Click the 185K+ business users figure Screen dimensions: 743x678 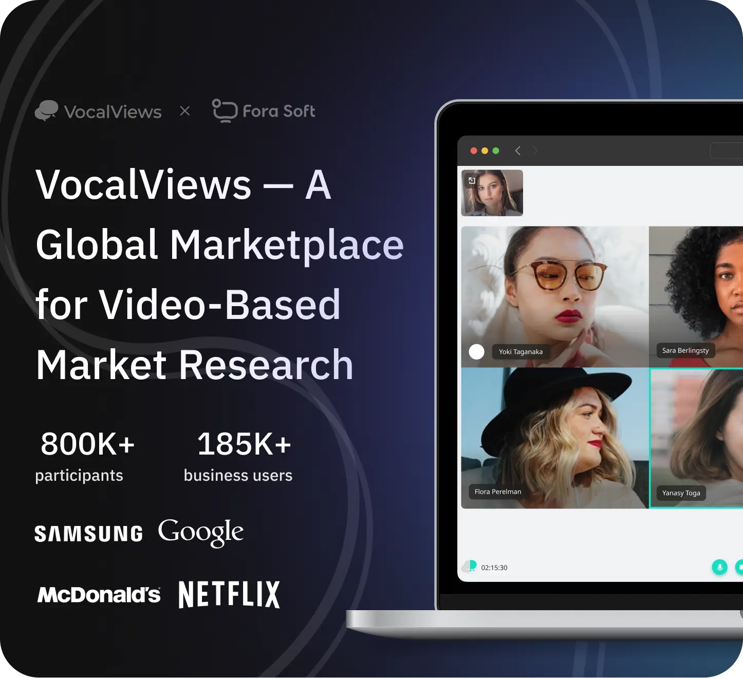(x=238, y=457)
